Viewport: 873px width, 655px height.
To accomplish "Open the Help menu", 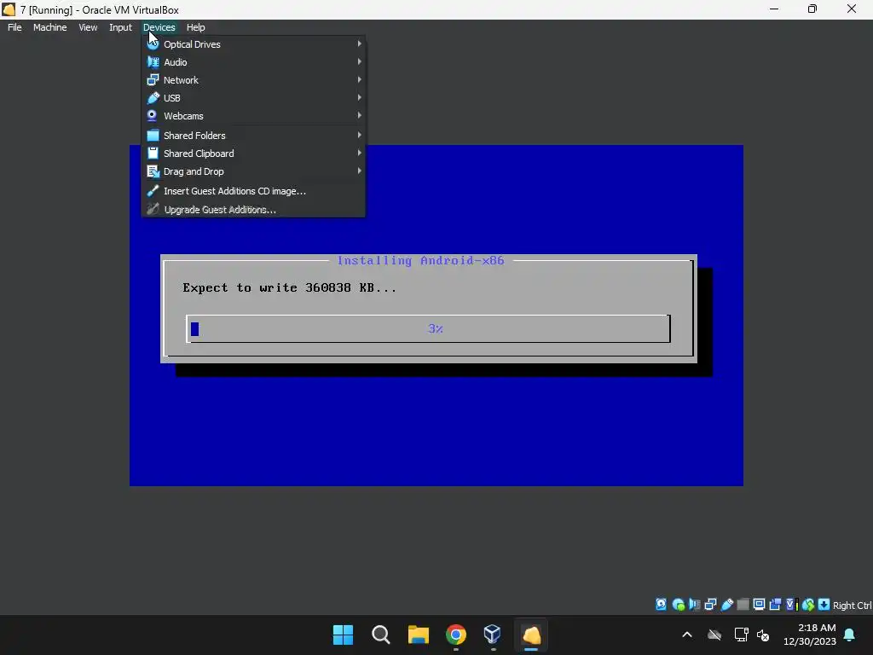I will [x=195, y=27].
